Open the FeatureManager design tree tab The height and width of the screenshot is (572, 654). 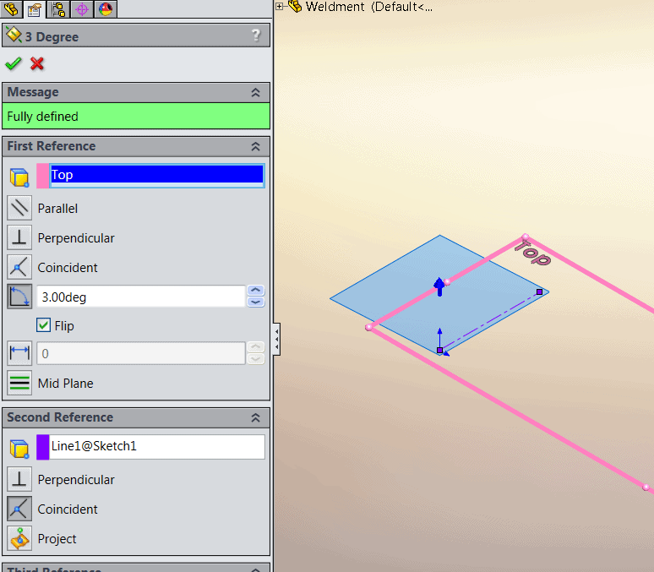(11, 8)
